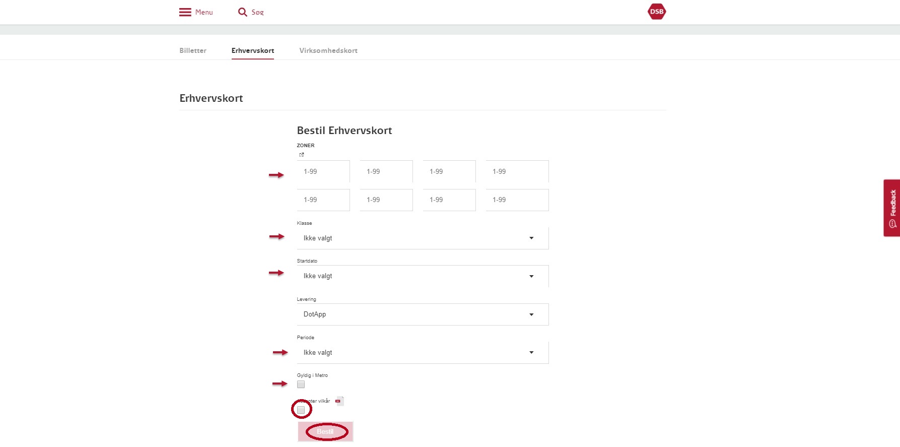Switch to the Virksomhedskort tab
The image size is (900, 447).
click(328, 50)
